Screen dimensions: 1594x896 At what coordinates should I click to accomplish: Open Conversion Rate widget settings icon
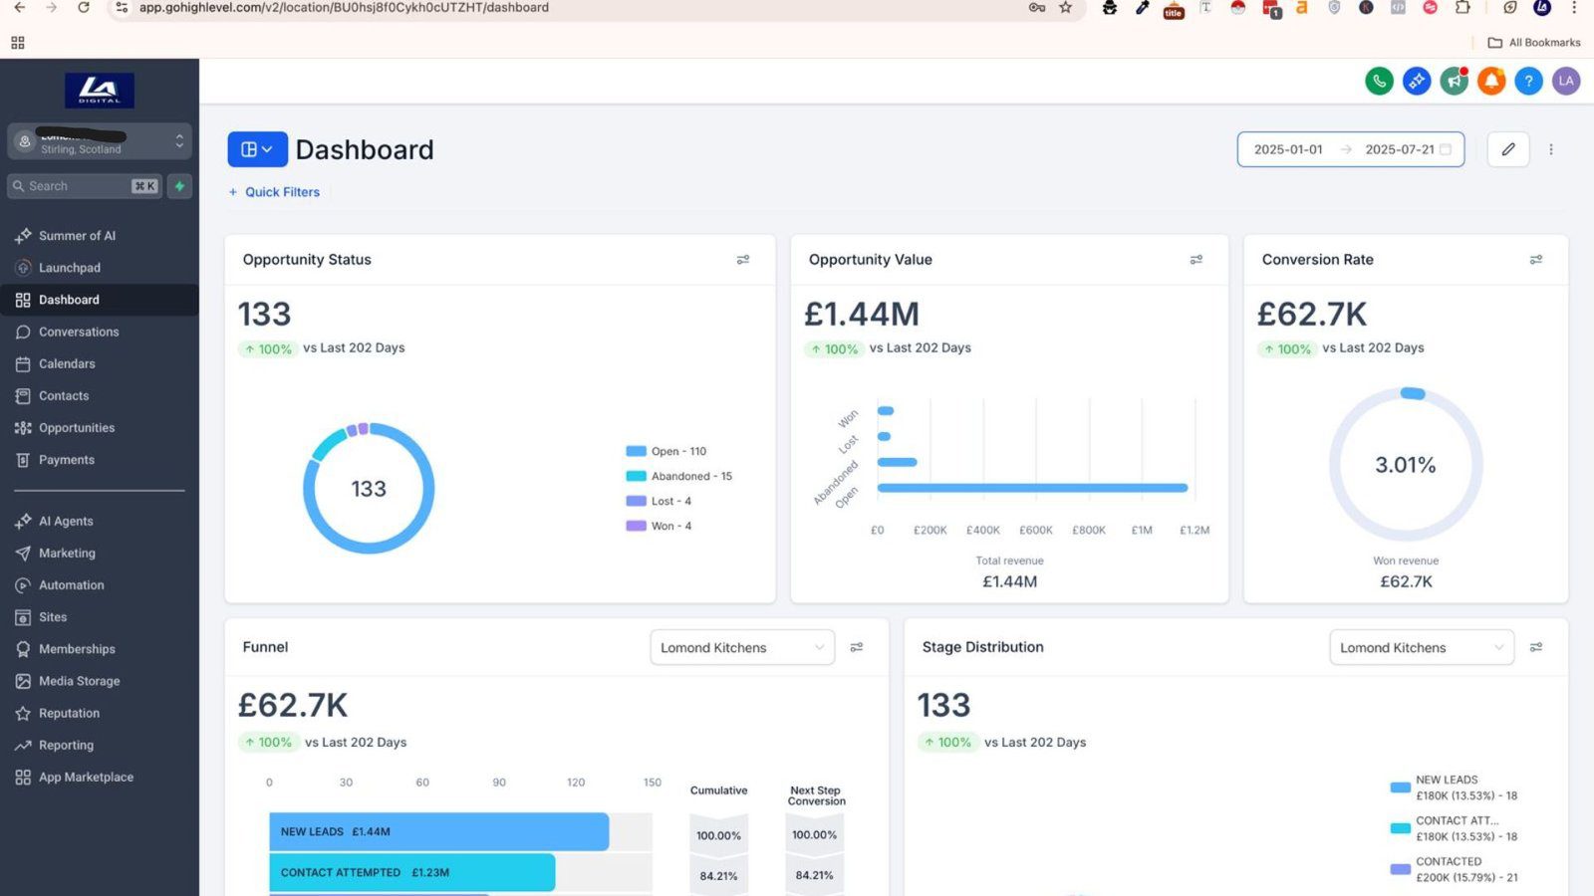pos(1535,260)
